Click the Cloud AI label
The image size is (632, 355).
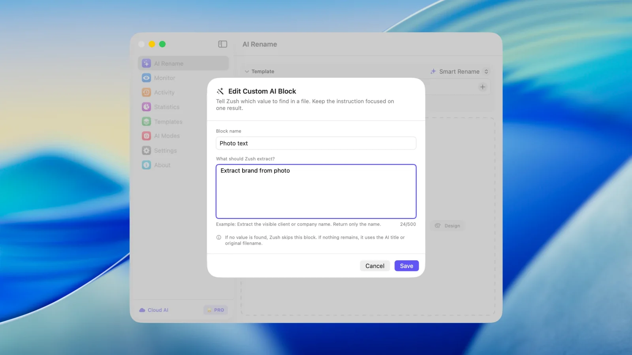pos(158,310)
